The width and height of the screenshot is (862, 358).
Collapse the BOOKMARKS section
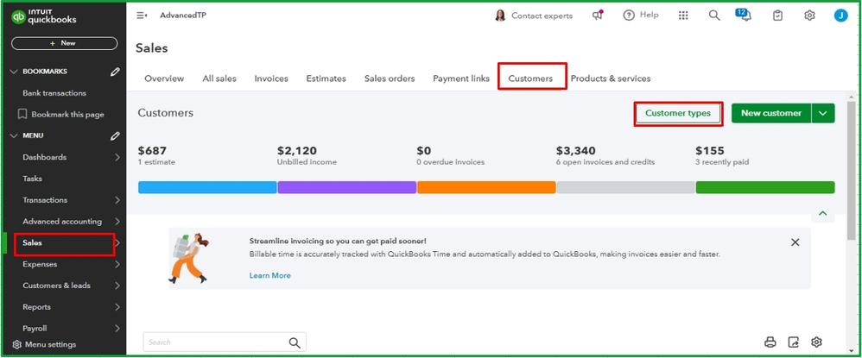pos(12,72)
